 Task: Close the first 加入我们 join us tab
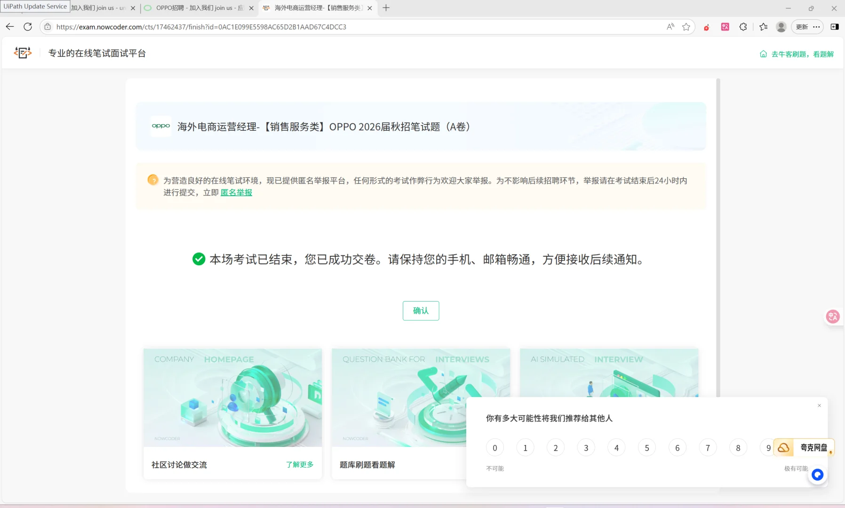click(133, 8)
